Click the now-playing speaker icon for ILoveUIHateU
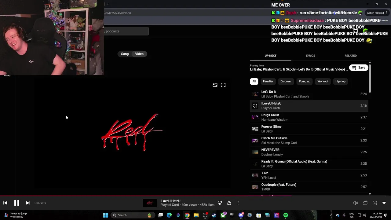 pyautogui.click(x=255, y=106)
